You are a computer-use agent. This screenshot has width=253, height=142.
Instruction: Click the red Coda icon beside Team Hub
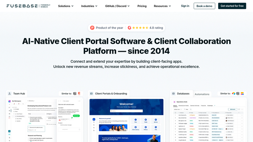[x=79, y=94]
